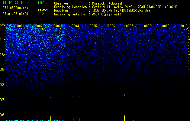The width and height of the screenshot is (190, 121).
Task: Click the 0.8 kHz axis label
Action: (x=2, y=85)
